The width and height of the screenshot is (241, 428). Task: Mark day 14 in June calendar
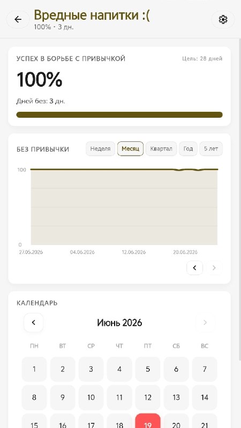point(205,398)
